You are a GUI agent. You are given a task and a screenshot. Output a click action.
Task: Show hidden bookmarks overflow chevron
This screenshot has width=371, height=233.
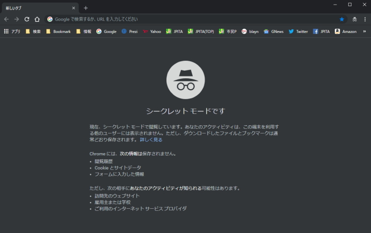pos(364,31)
